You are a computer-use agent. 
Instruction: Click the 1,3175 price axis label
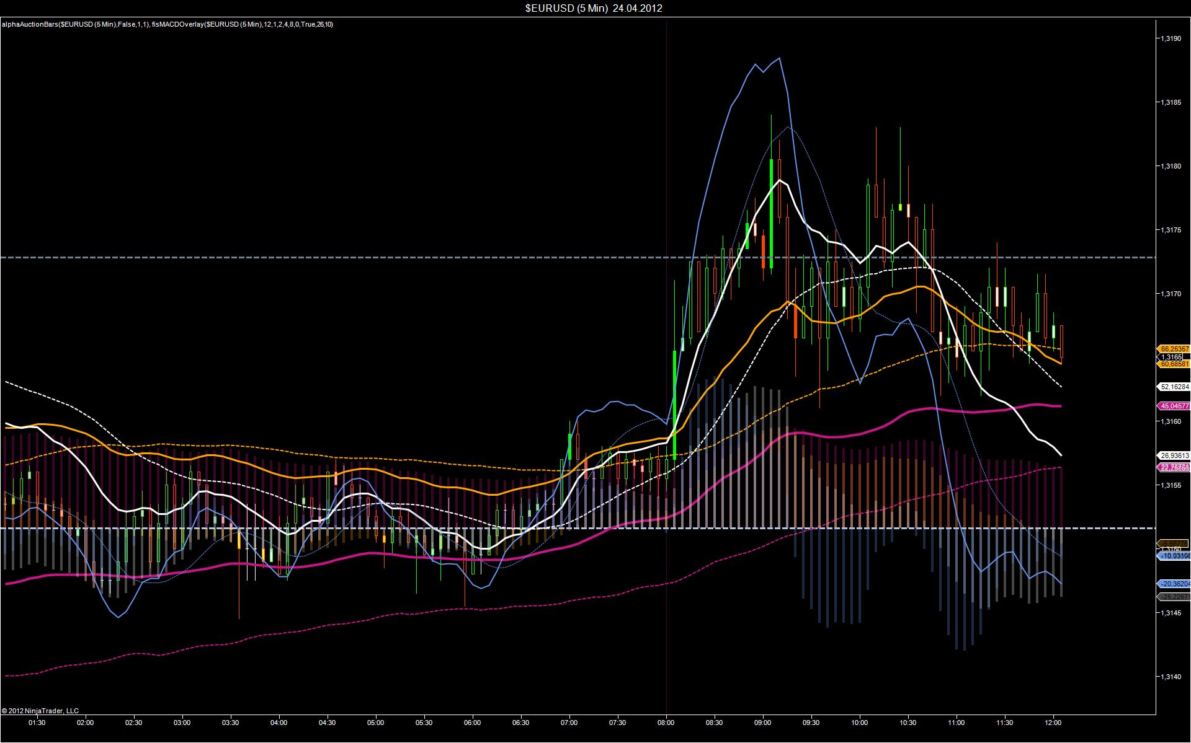1170,230
